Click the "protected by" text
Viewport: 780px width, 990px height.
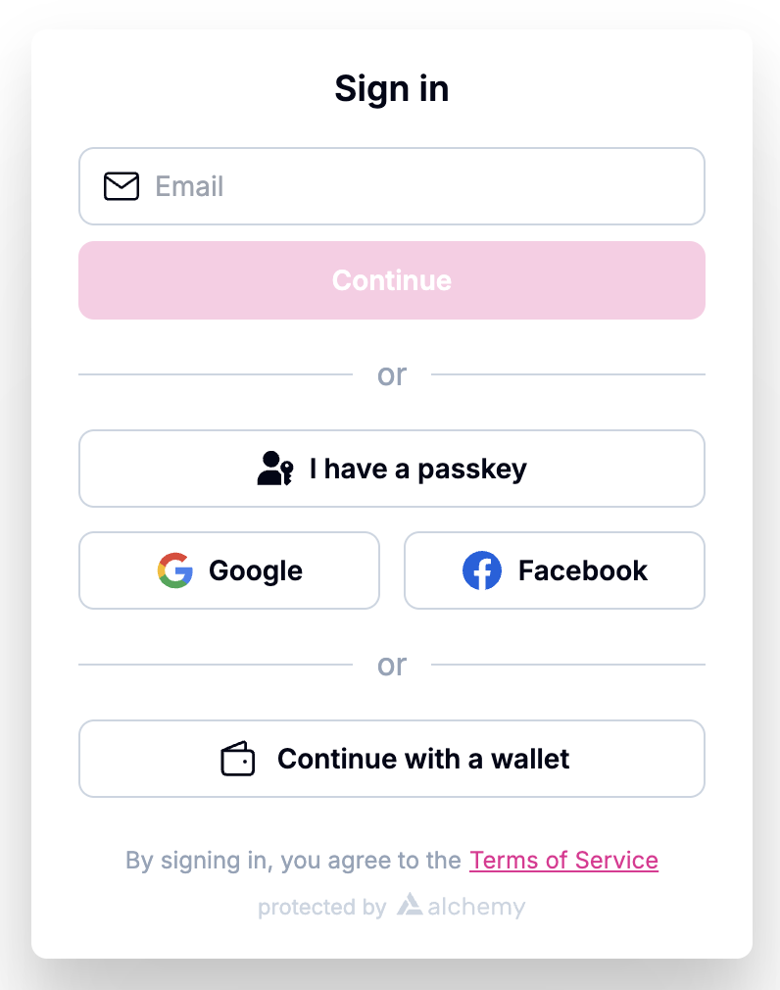[322, 907]
